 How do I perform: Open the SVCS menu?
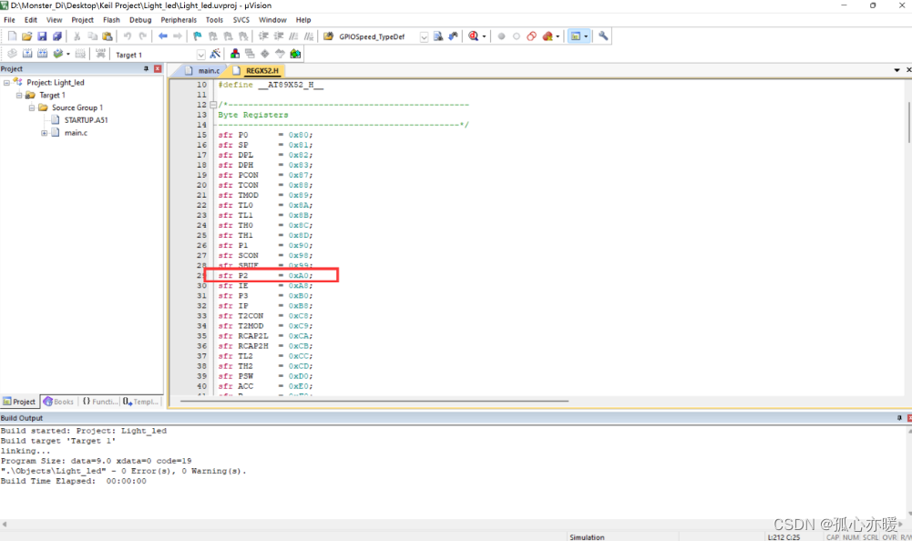tap(241, 20)
